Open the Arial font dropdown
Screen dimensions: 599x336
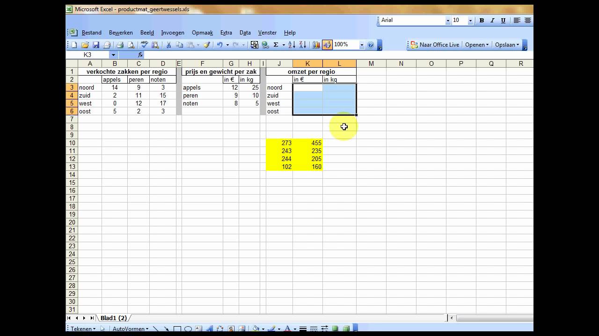(x=448, y=21)
